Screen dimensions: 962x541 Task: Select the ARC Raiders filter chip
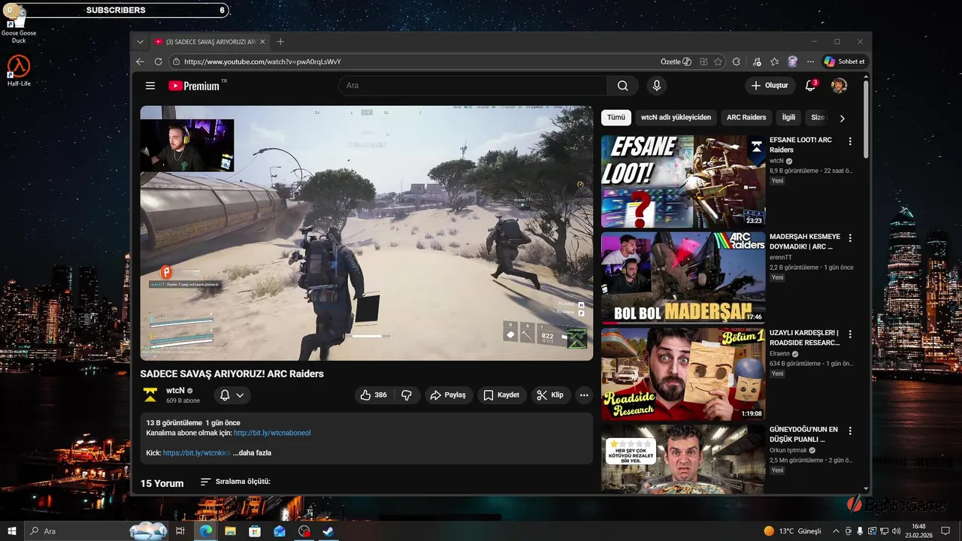tap(746, 117)
